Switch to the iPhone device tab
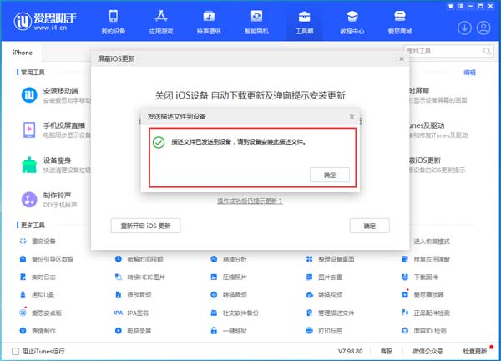Screen dimensions: 501x361 (x=23, y=53)
